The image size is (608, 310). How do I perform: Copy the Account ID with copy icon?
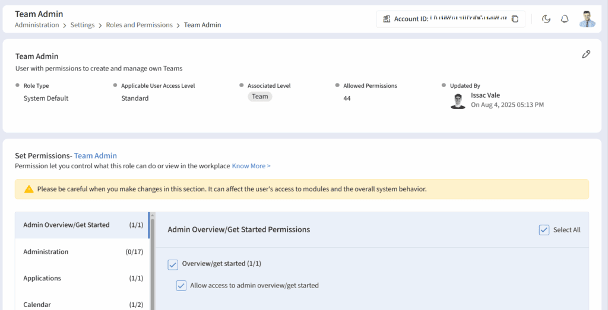(x=515, y=19)
